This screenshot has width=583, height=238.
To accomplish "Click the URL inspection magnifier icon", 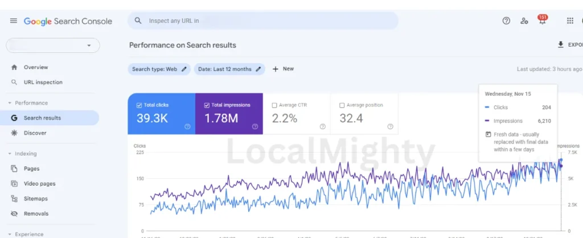I will click(14, 82).
